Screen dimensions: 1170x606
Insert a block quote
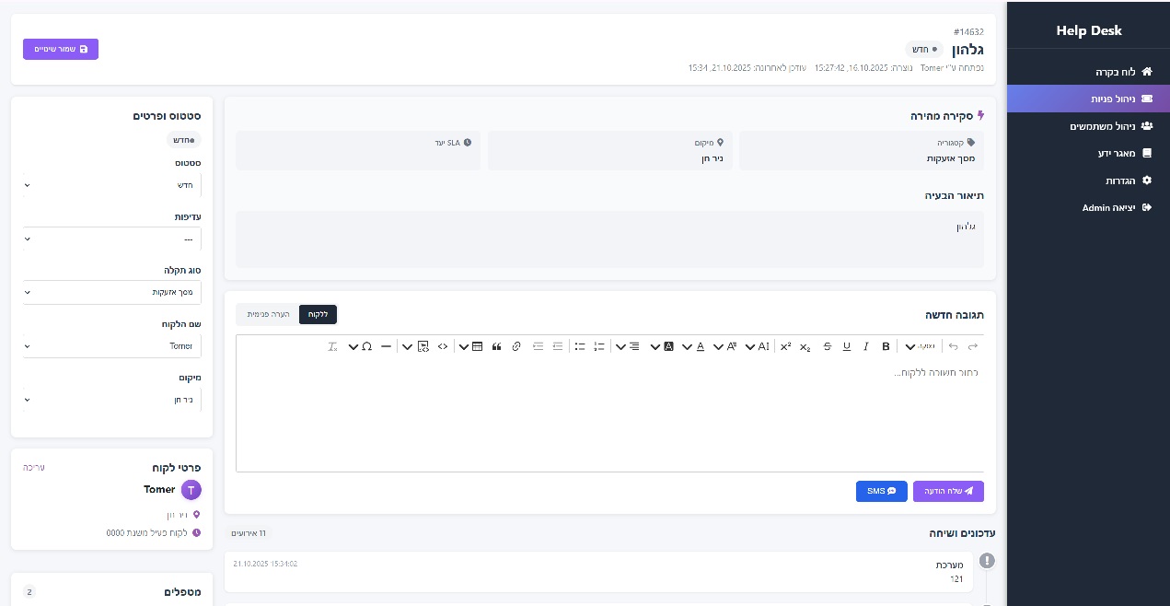click(496, 346)
